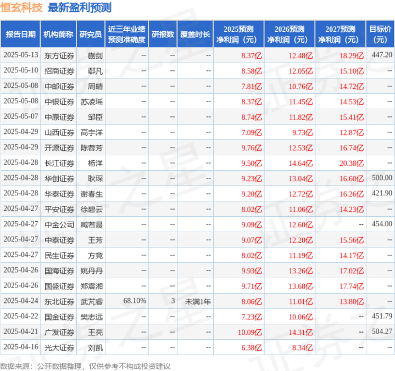Click the 国海证券 institution cell
This screenshot has width=395, height=371.
(x=59, y=271)
